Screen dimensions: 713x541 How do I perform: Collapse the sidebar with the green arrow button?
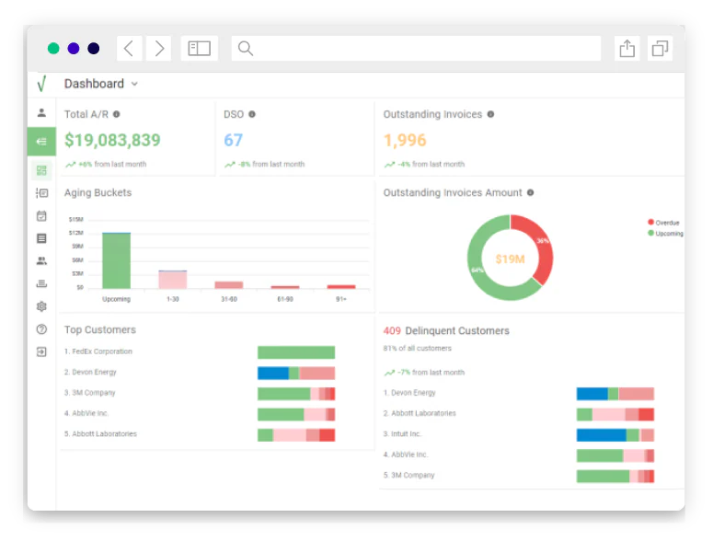41,142
